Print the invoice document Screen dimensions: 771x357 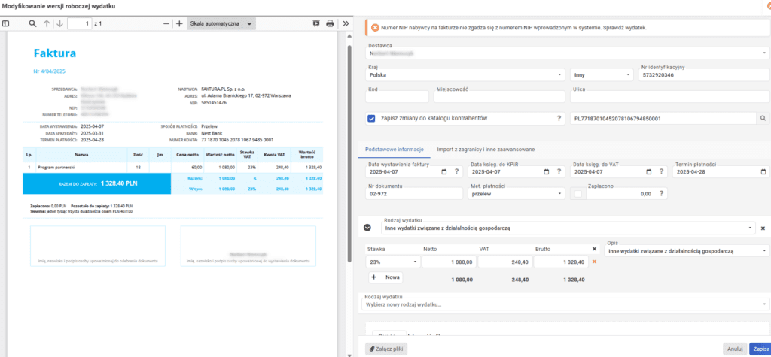(x=330, y=24)
